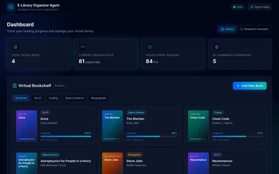Click the Hours Spent Reading clock icon
Screen dimensions: 279x174
pos(150,47)
